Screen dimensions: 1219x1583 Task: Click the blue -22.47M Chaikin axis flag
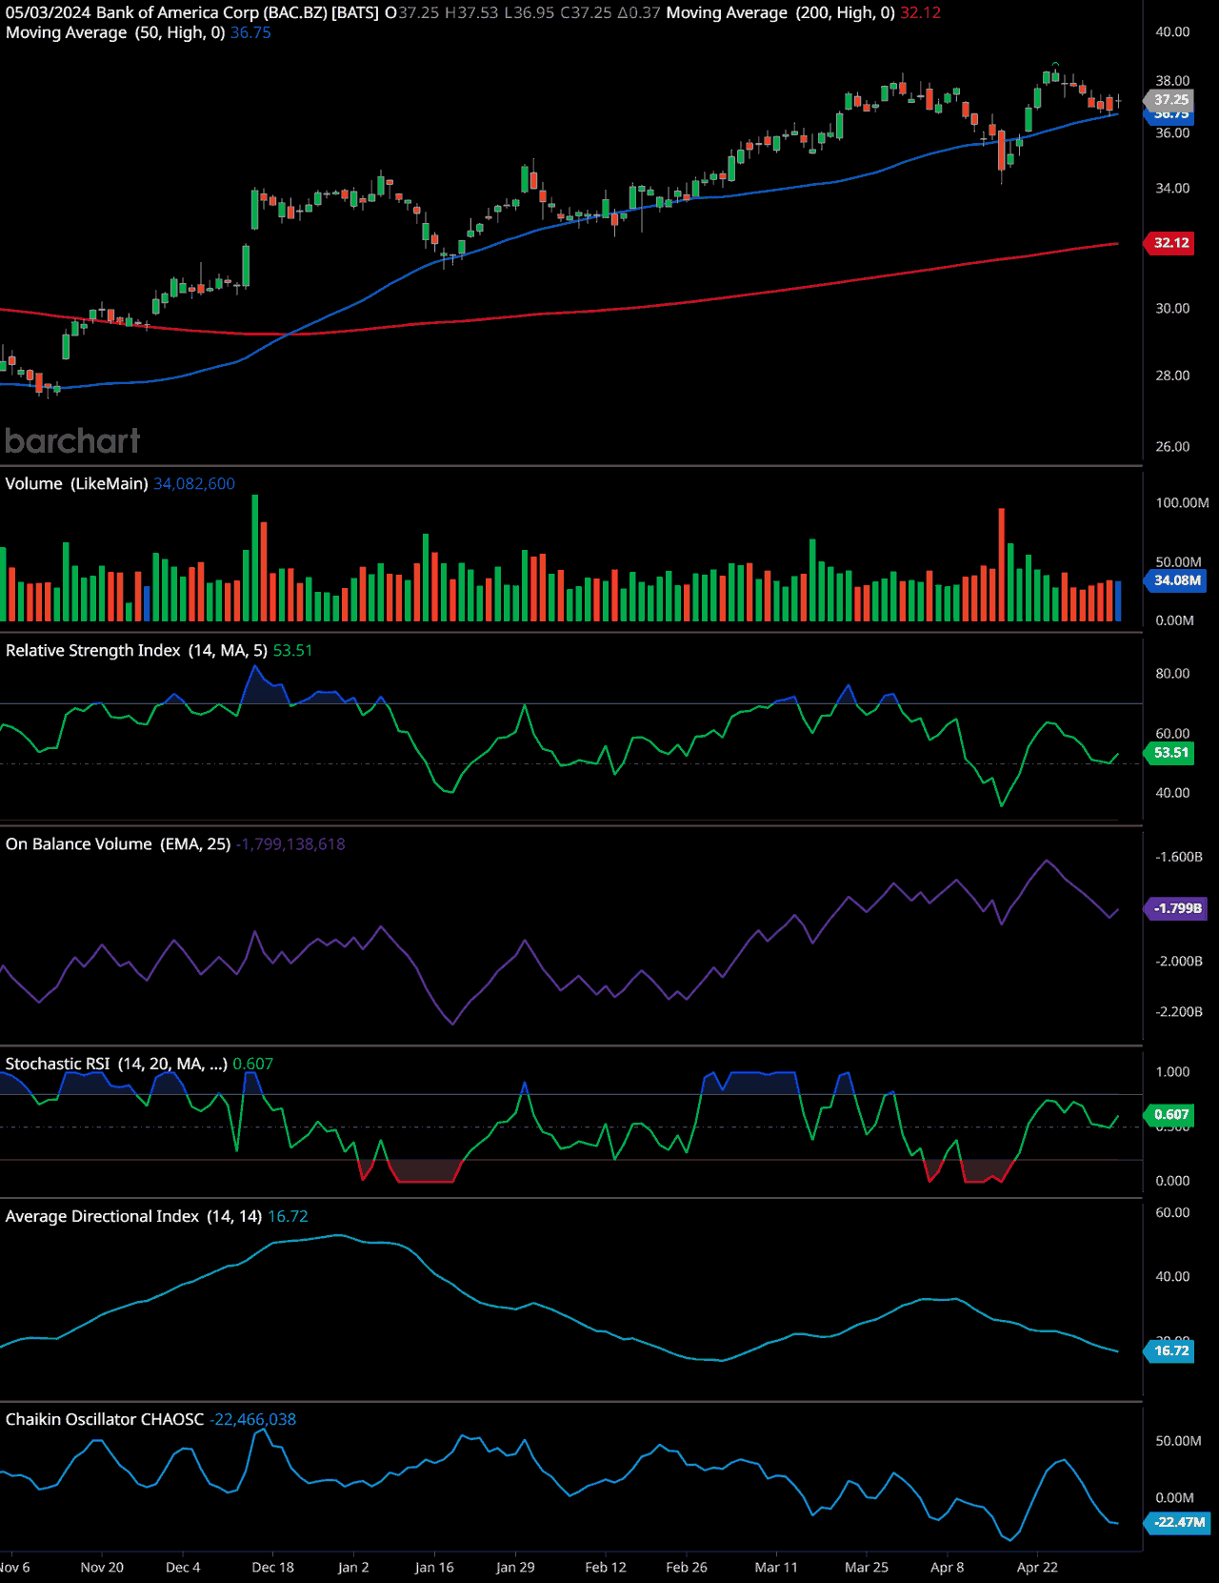pyautogui.click(x=1177, y=1523)
